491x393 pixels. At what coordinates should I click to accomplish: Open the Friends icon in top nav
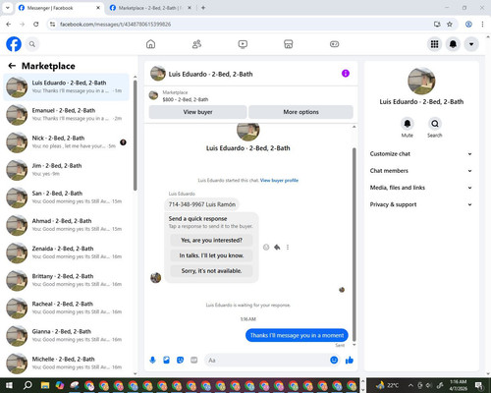196,44
